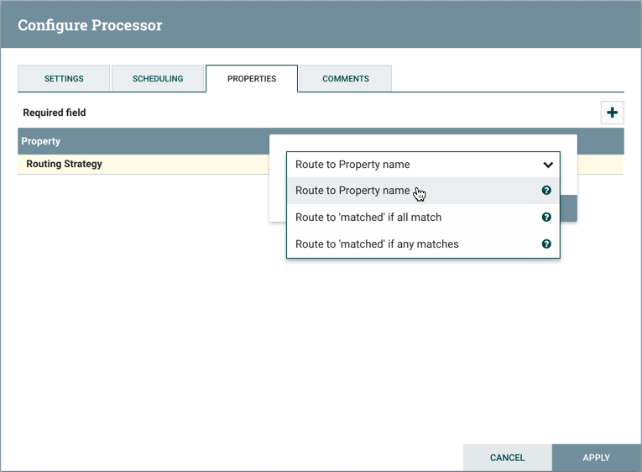Go to the Comments tab
Image resolution: width=642 pixels, height=472 pixels.
coord(346,79)
